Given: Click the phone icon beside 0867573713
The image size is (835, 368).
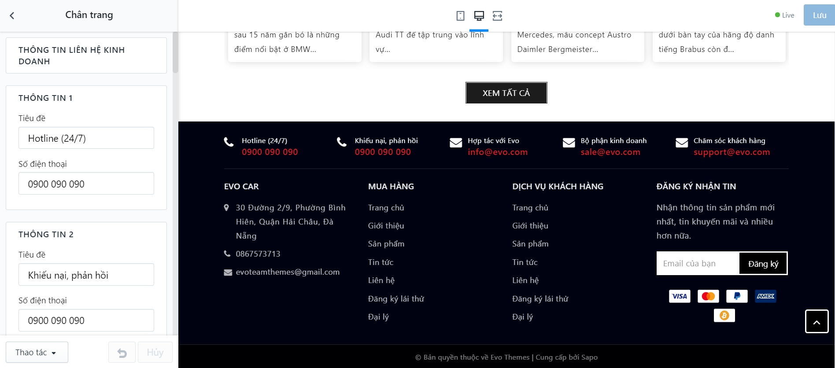Looking at the screenshot, I should click(227, 254).
